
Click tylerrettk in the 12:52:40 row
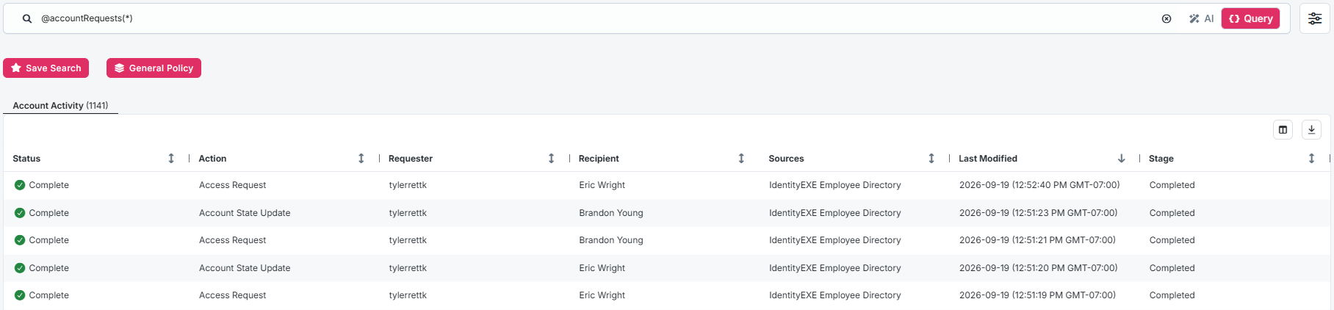pos(408,185)
